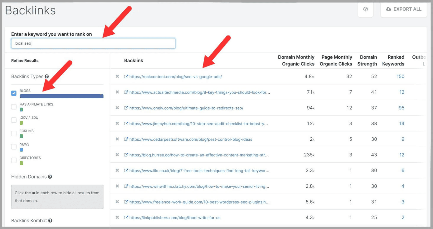Click the hide (✖) icon on the rockcontent.com row
The image size is (433, 229).
coord(117,76)
